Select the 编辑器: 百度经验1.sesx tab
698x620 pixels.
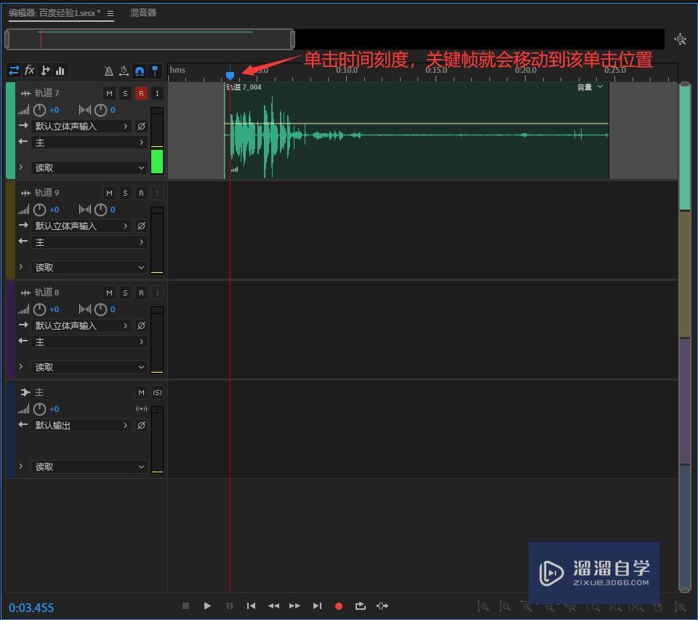click(55, 13)
